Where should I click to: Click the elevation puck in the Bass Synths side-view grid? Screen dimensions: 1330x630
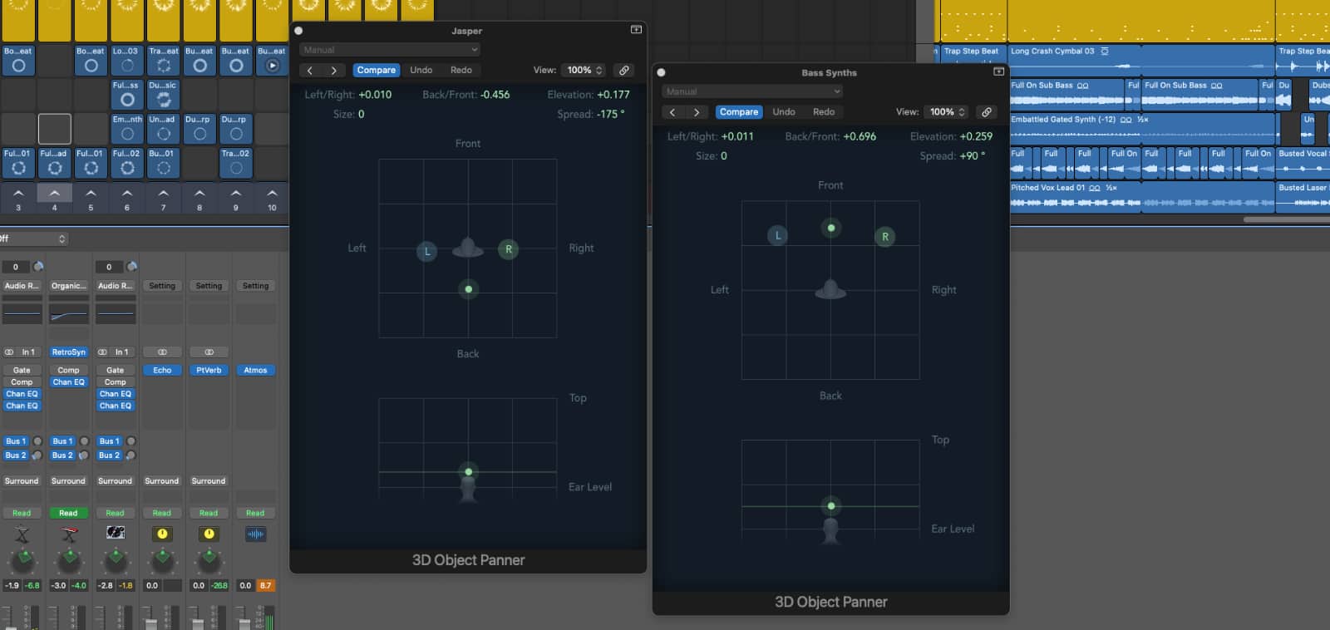[x=831, y=505]
